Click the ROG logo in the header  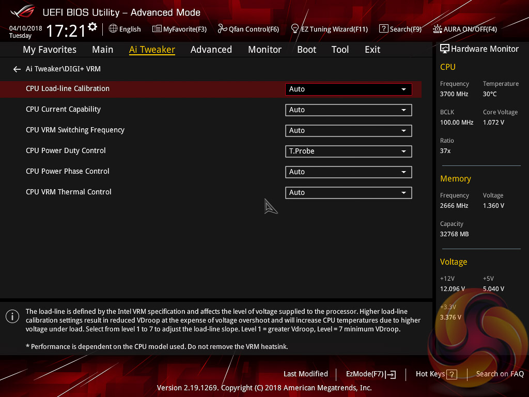coord(23,11)
